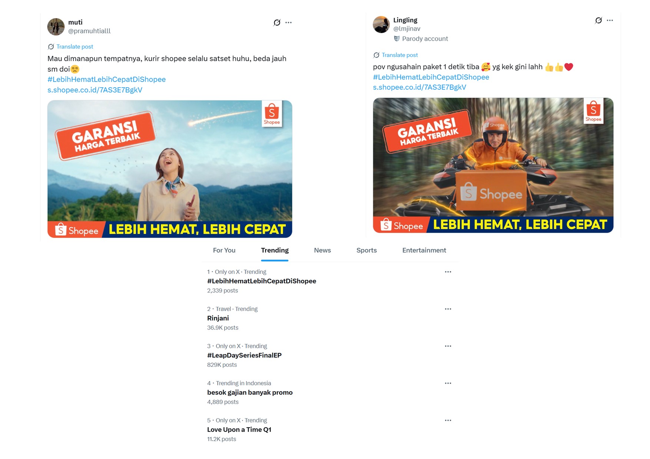Viewport: 650px width, 459px height.
Task: Switch to the For You tab
Action: pyautogui.click(x=224, y=250)
